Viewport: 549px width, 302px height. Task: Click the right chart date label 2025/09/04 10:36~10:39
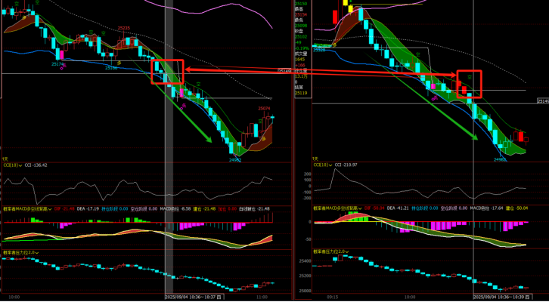coord(504,297)
